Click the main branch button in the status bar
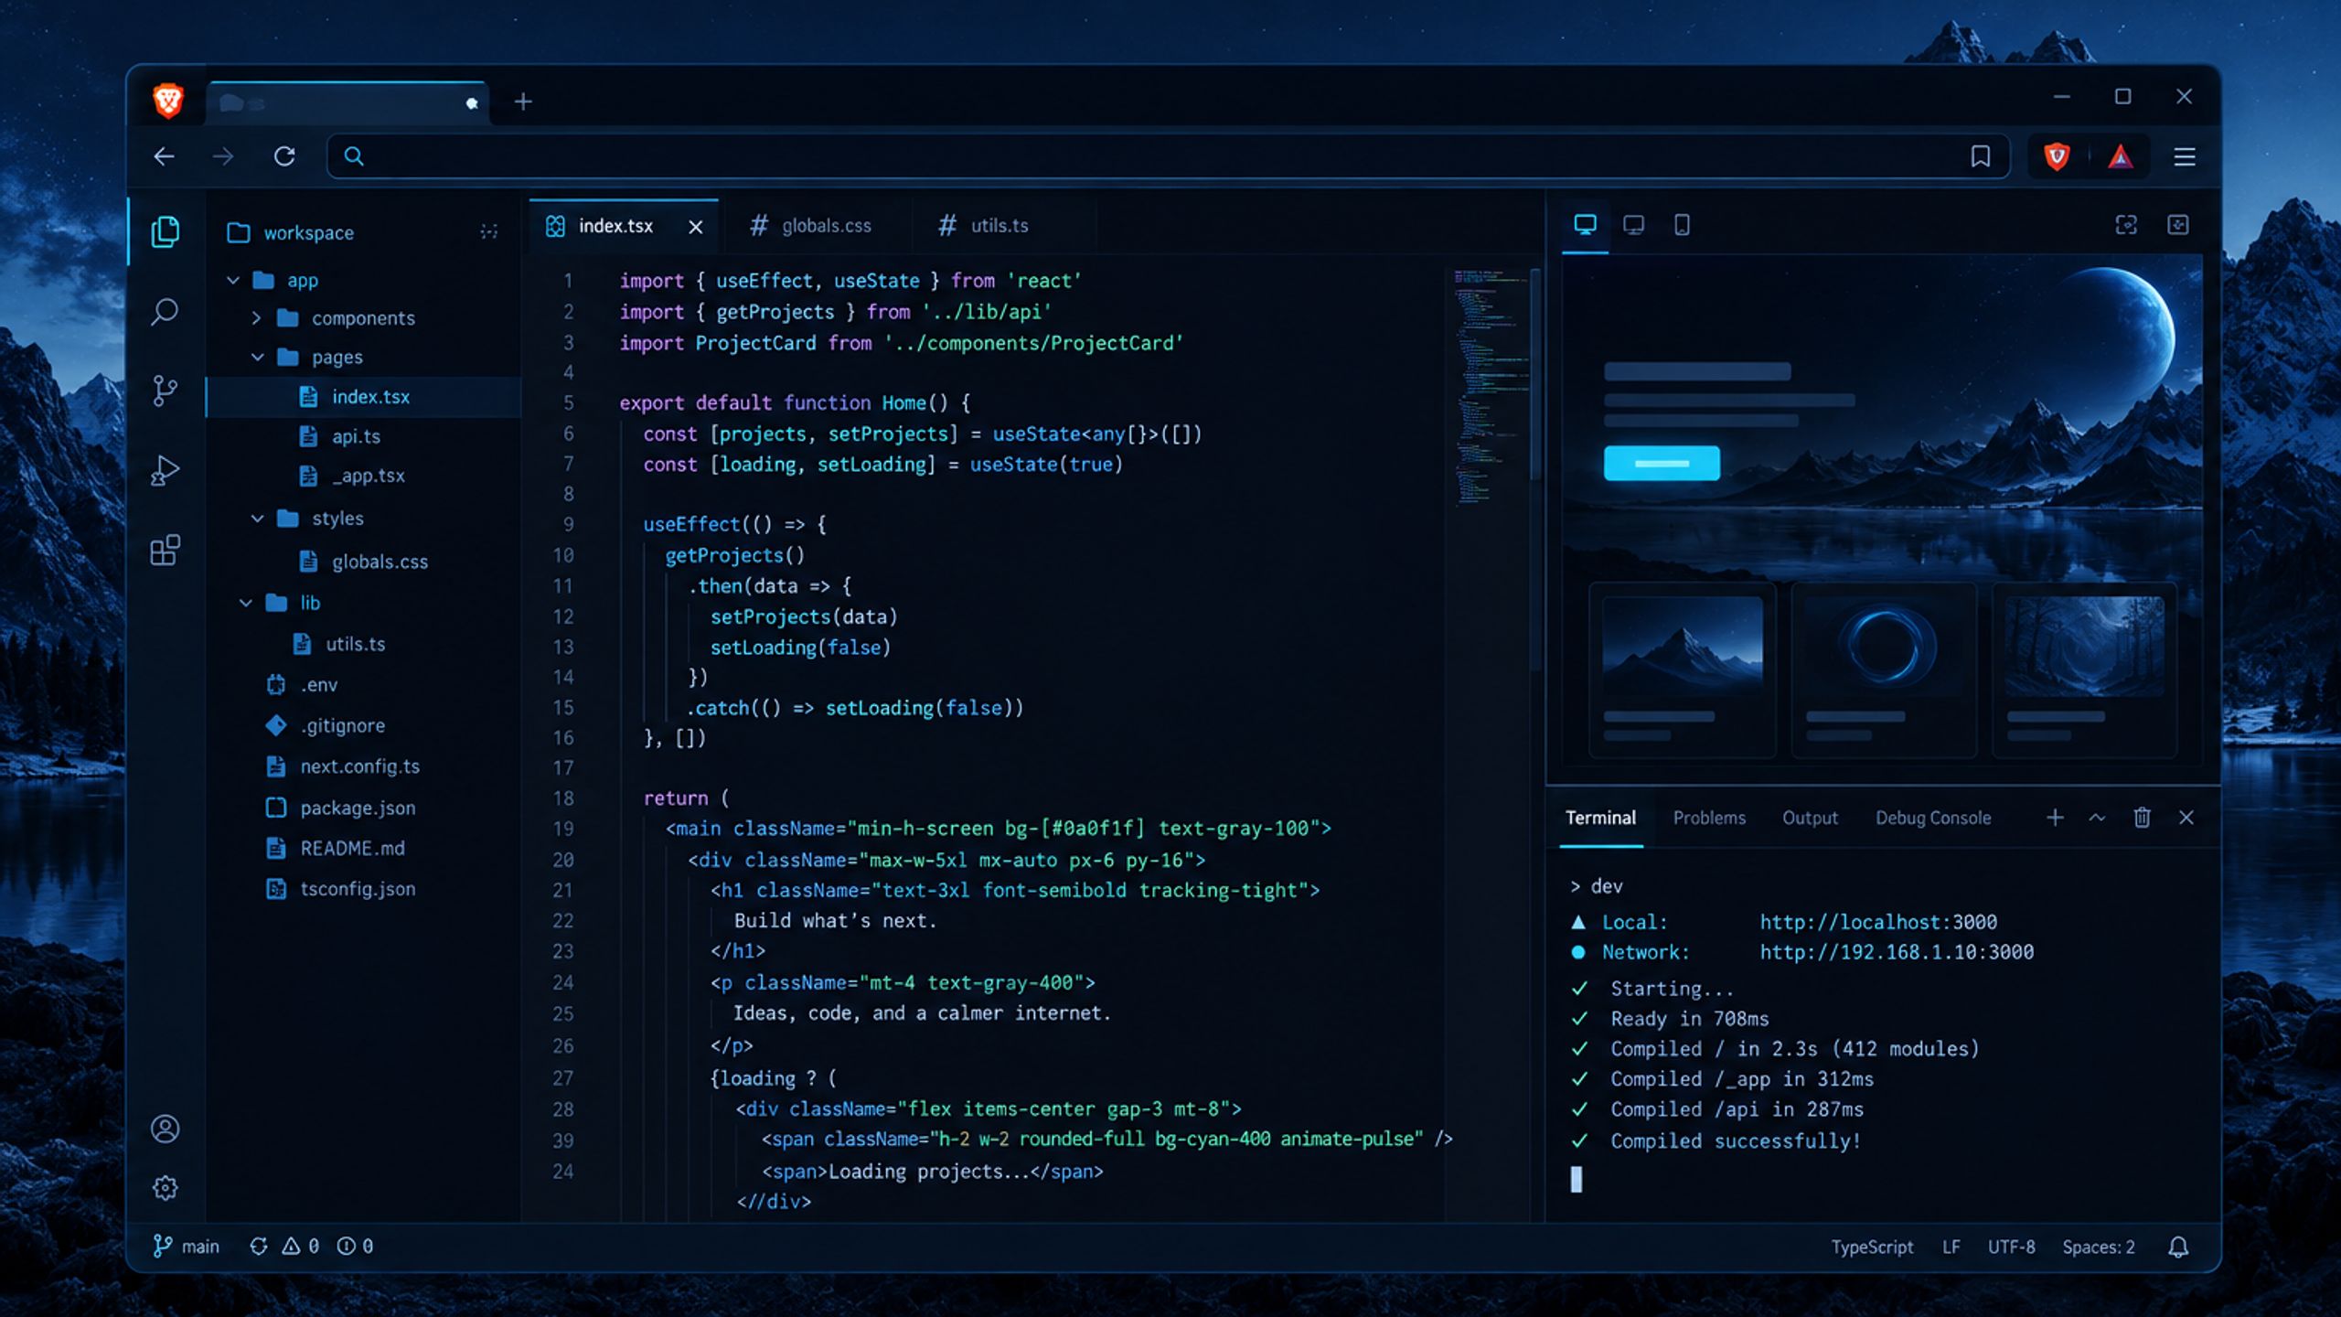This screenshot has height=1317, width=2341. click(x=187, y=1247)
